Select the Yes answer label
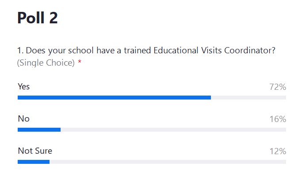The height and width of the screenshot is (170, 302). 24,86
